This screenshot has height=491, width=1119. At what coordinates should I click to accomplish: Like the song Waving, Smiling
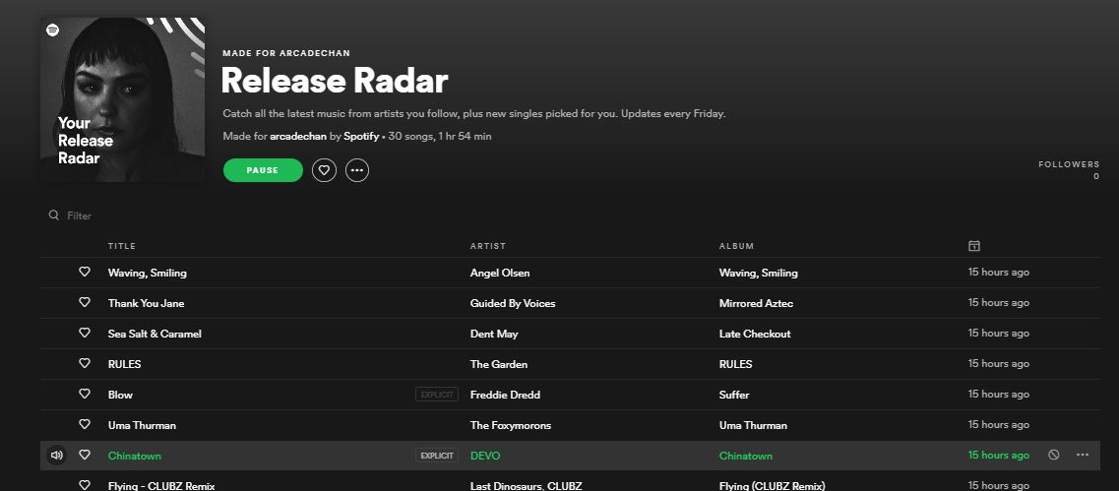(85, 272)
